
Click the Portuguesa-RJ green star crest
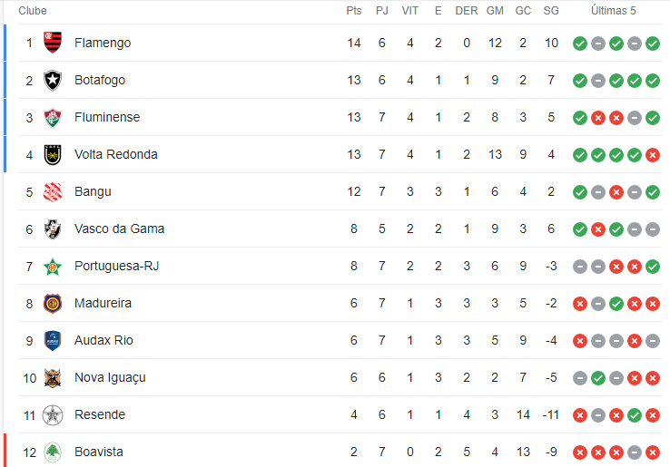[53, 267]
